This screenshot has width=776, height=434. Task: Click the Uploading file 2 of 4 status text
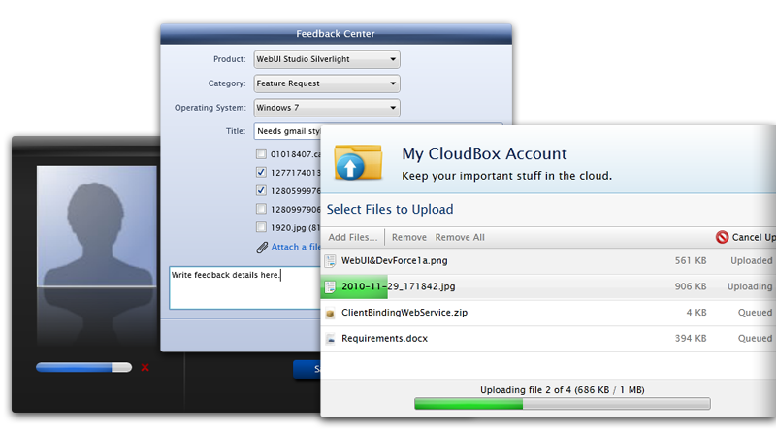[563, 390]
